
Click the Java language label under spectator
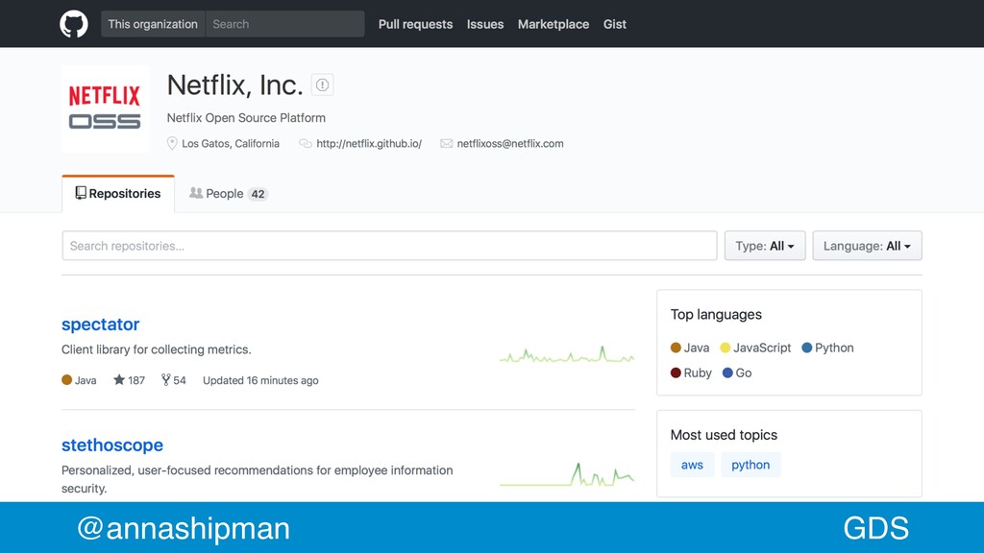[x=86, y=380]
